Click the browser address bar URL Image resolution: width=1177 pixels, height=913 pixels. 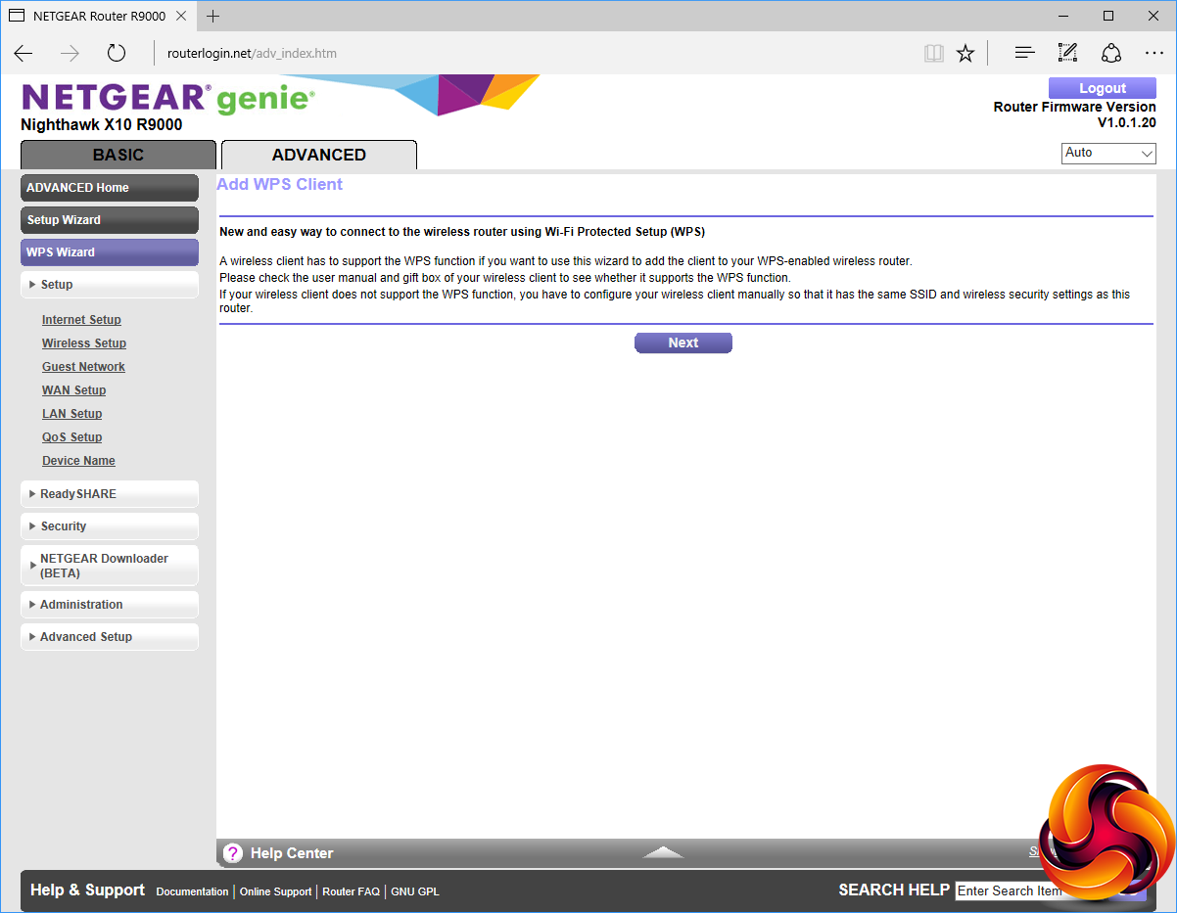pyautogui.click(x=252, y=53)
